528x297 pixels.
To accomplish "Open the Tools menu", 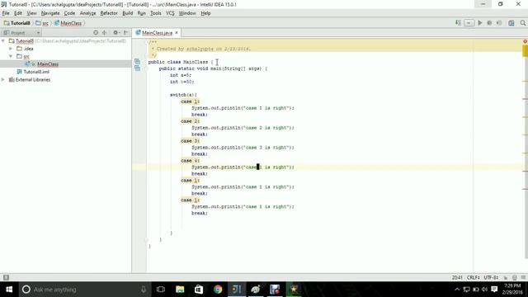I will click(155, 13).
